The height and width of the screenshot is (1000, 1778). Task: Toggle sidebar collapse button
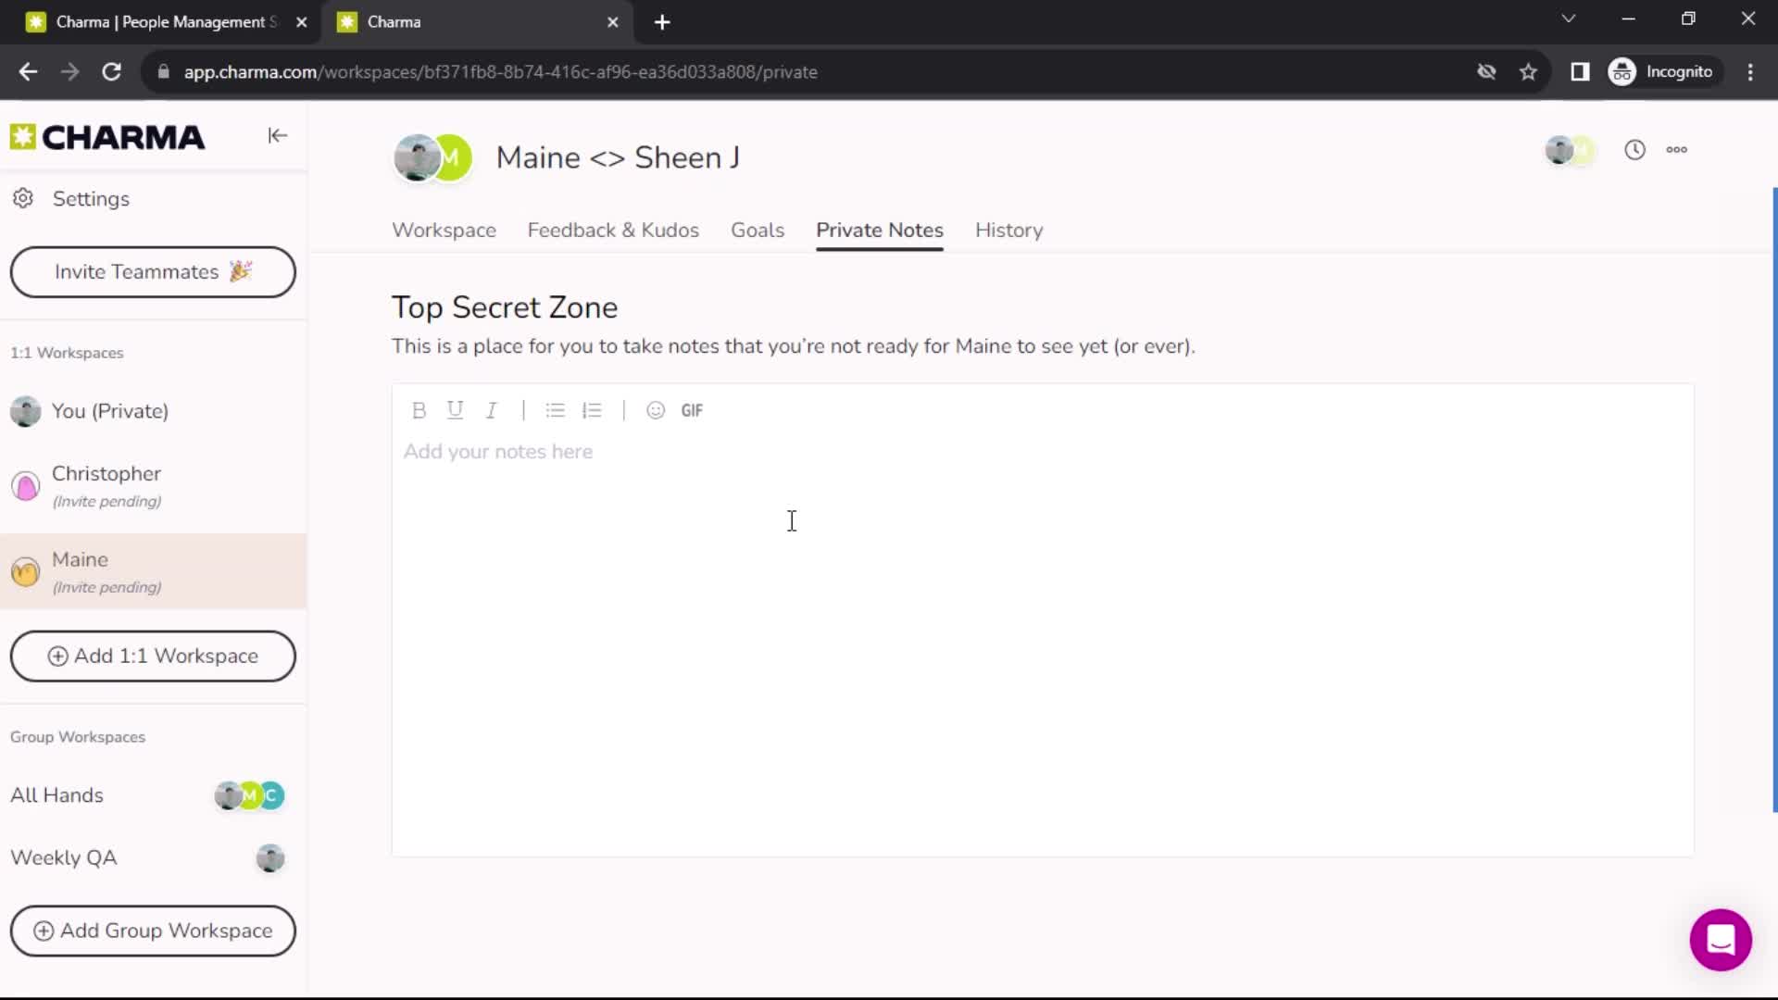point(277,135)
